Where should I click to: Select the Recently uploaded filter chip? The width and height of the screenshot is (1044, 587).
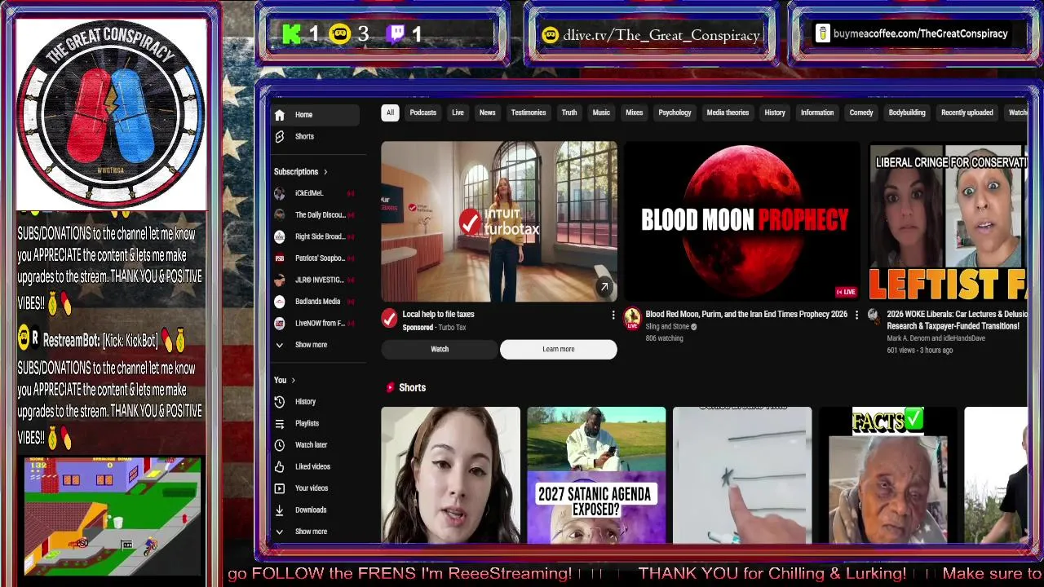point(967,113)
